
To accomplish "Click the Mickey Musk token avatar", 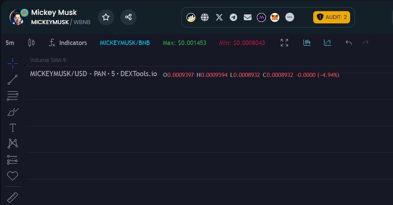I will click(x=16, y=17).
